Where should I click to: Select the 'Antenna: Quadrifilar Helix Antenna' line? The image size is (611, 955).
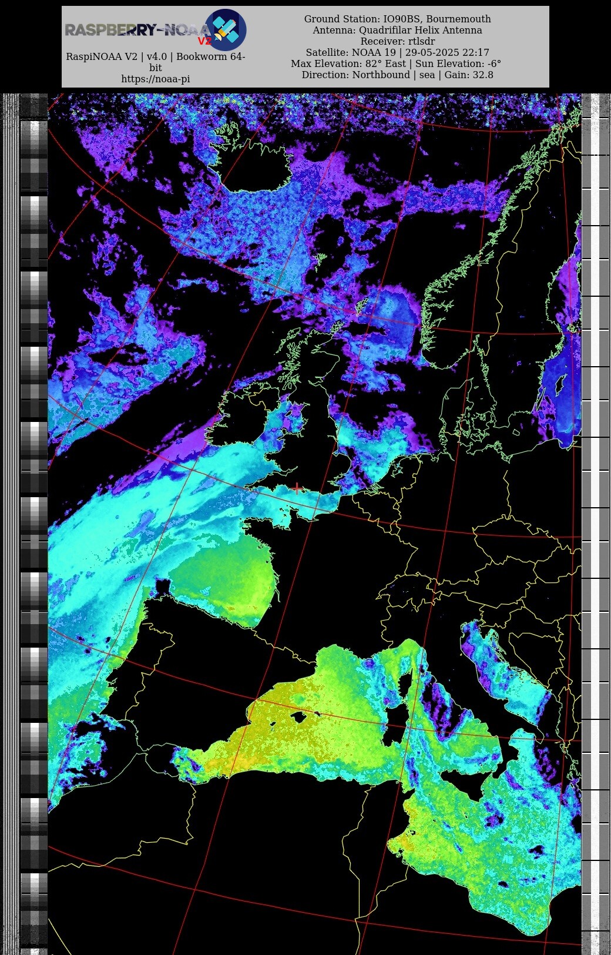click(x=398, y=30)
